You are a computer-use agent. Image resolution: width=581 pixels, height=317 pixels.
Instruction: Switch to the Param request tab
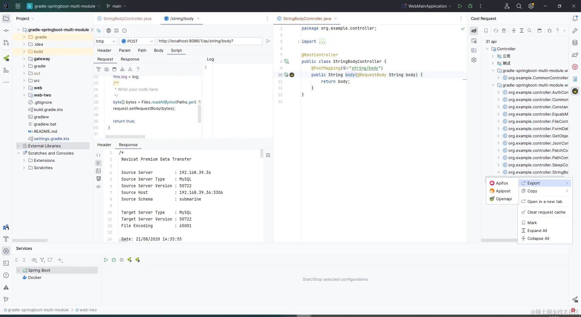[125, 50]
